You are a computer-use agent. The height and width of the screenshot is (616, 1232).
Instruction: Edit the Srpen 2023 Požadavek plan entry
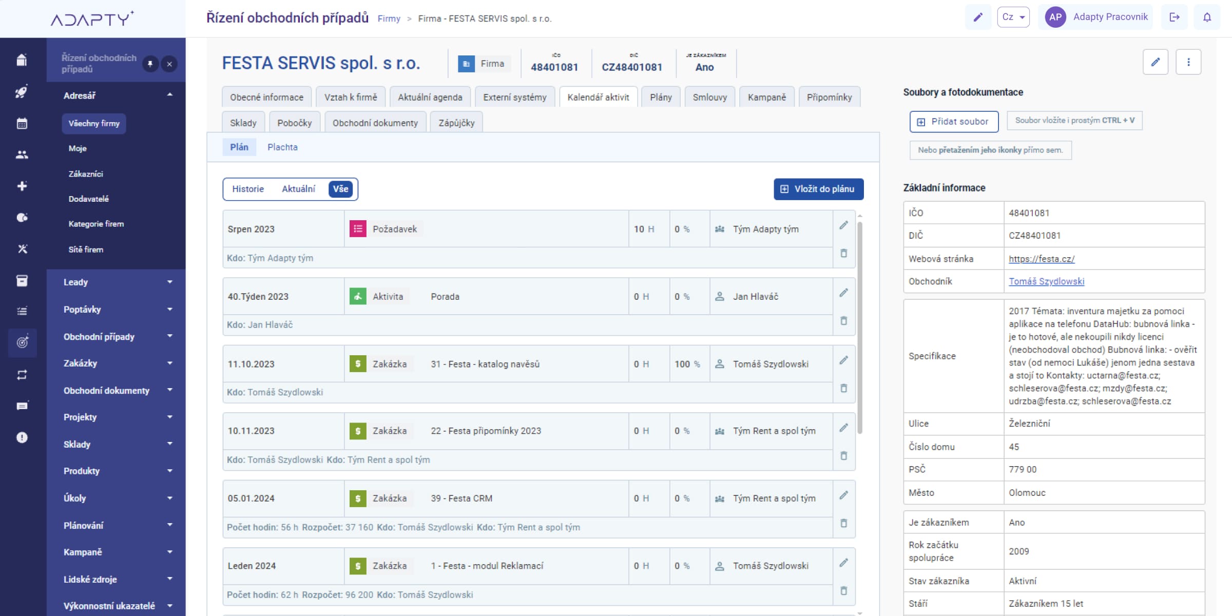pos(843,225)
